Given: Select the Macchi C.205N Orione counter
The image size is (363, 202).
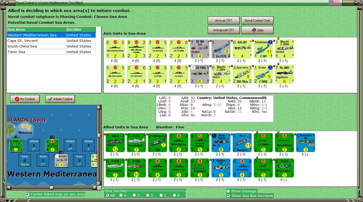Looking at the screenshot, I should (x=284, y=49).
